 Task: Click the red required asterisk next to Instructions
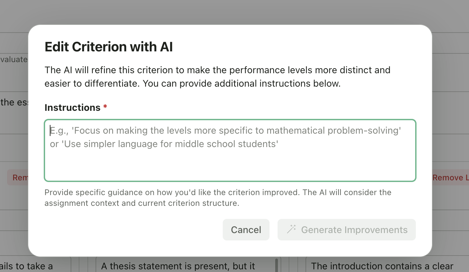point(105,107)
